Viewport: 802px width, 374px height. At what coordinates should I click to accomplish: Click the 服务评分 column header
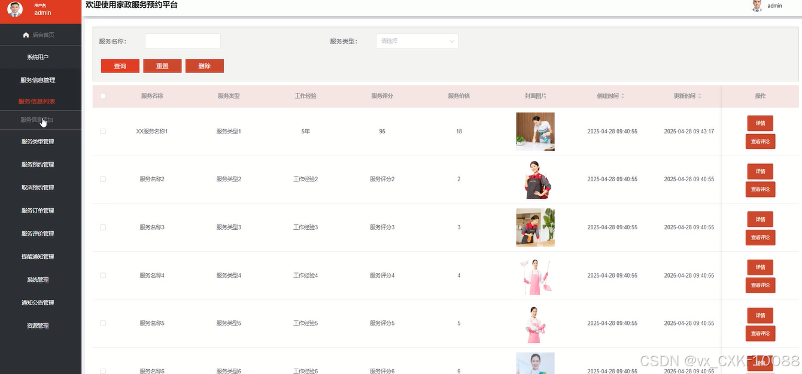pyautogui.click(x=382, y=96)
